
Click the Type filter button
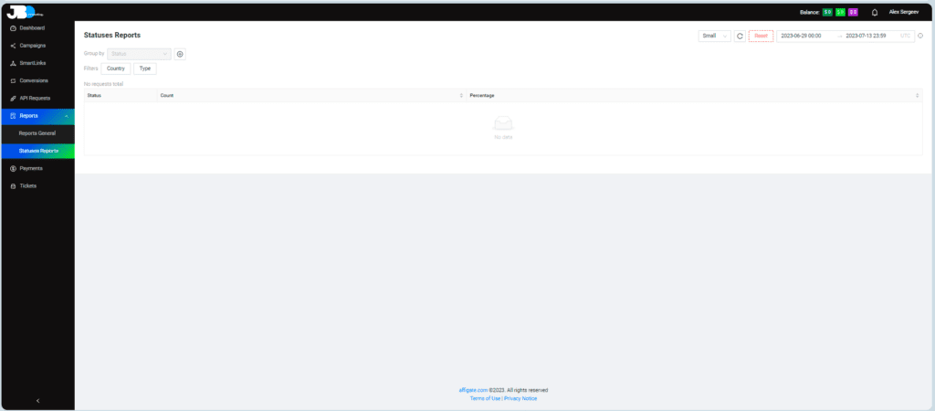click(144, 68)
